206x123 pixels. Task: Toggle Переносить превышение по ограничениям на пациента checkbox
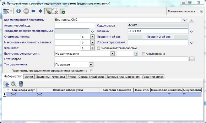tap(92, 71)
